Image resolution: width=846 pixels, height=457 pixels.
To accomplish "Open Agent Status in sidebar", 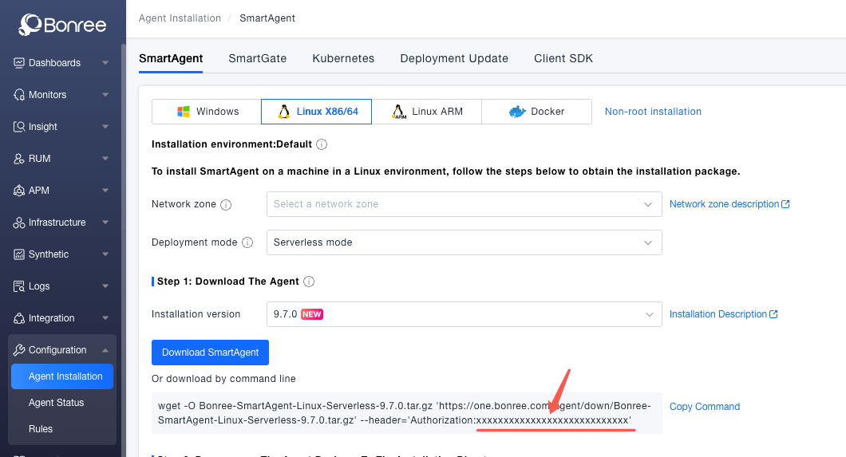I will [56, 403].
